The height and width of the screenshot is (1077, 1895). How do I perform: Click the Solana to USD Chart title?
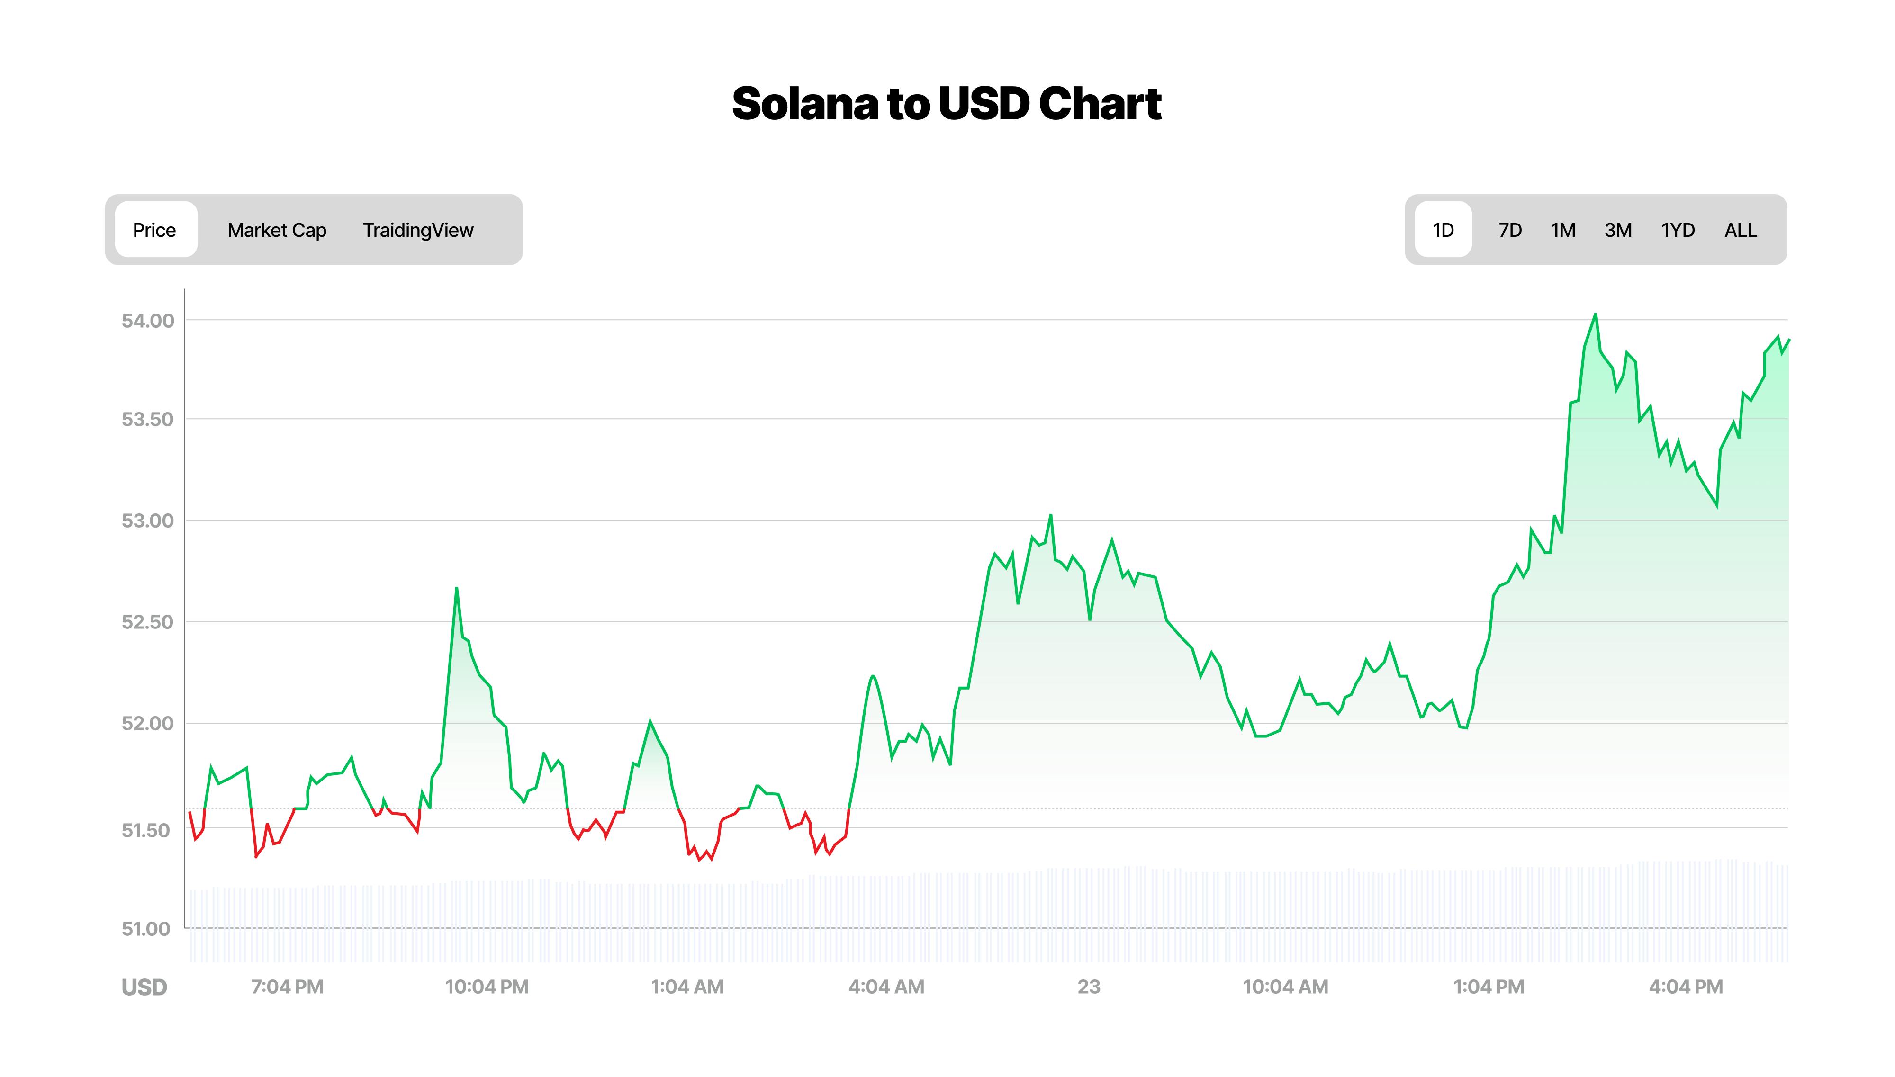947,104
